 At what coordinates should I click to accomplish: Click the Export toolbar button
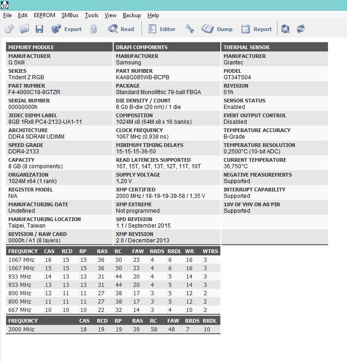[66, 29]
